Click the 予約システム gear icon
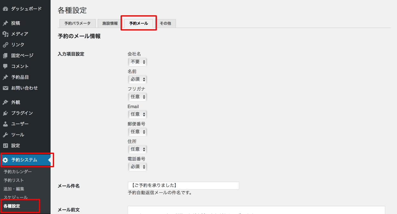The width and height of the screenshot is (397, 214). point(5,160)
